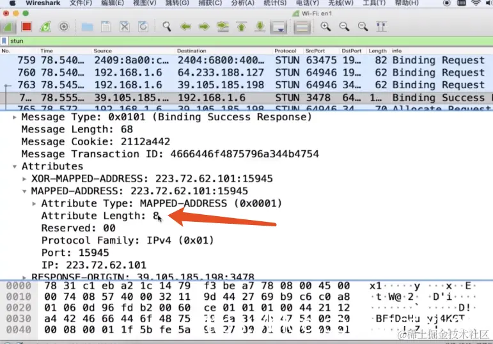Go back to previous packet arrow

click(185, 27)
